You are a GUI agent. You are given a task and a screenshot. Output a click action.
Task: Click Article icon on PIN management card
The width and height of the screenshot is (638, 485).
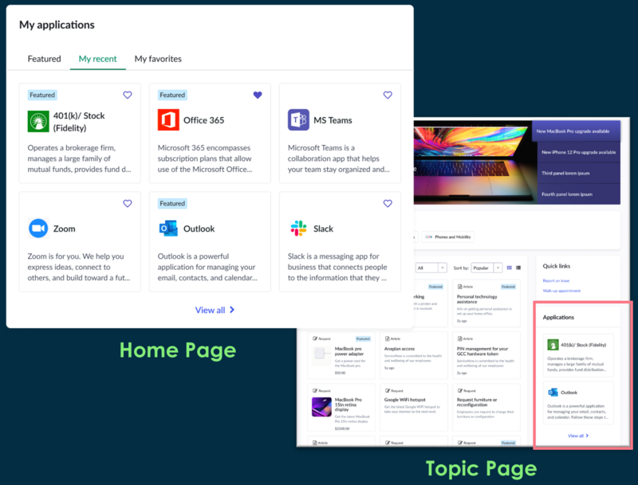coord(460,338)
